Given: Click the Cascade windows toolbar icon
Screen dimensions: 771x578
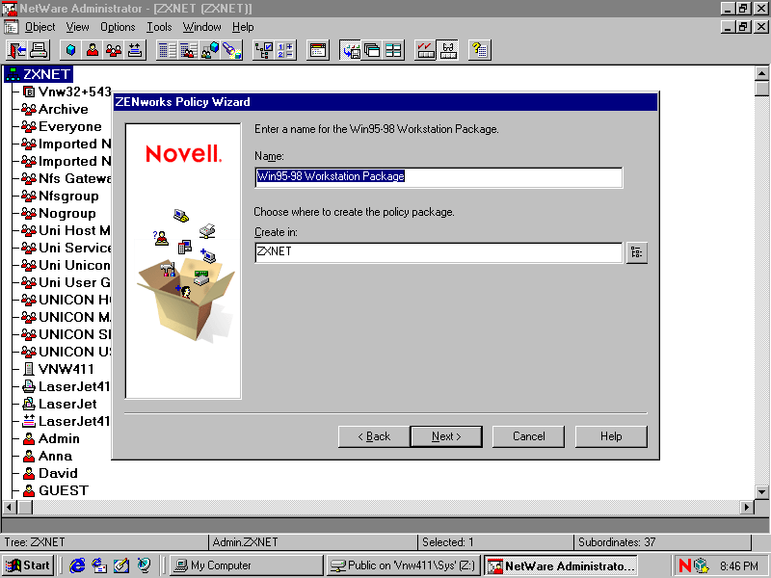Looking at the screenshot, I should (372, 50).
